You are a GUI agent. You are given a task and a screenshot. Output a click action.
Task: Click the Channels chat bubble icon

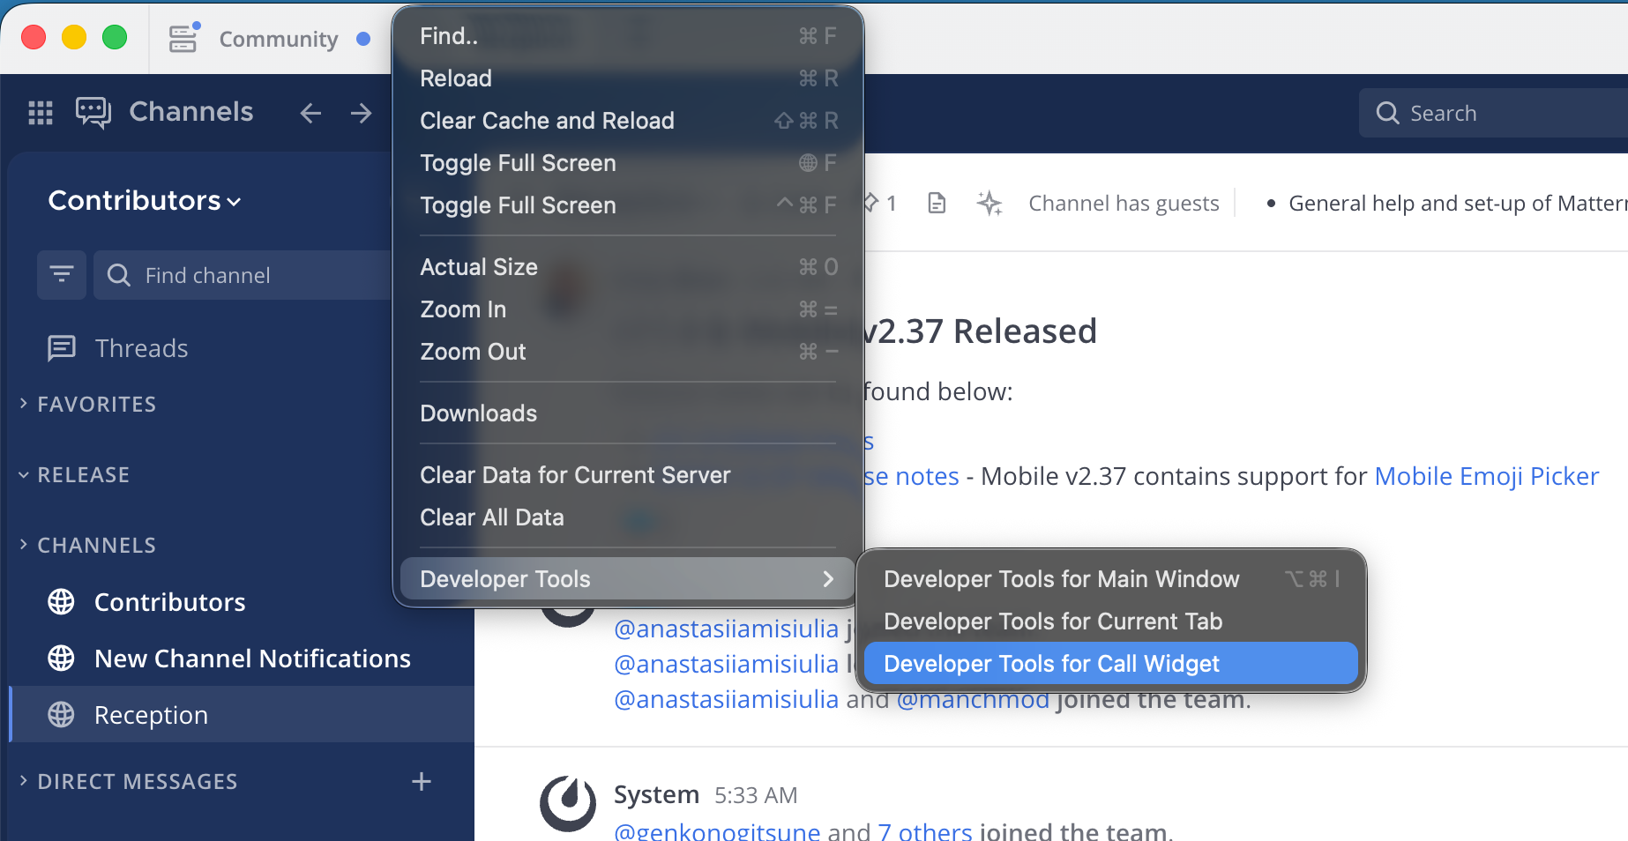point(93,112)
